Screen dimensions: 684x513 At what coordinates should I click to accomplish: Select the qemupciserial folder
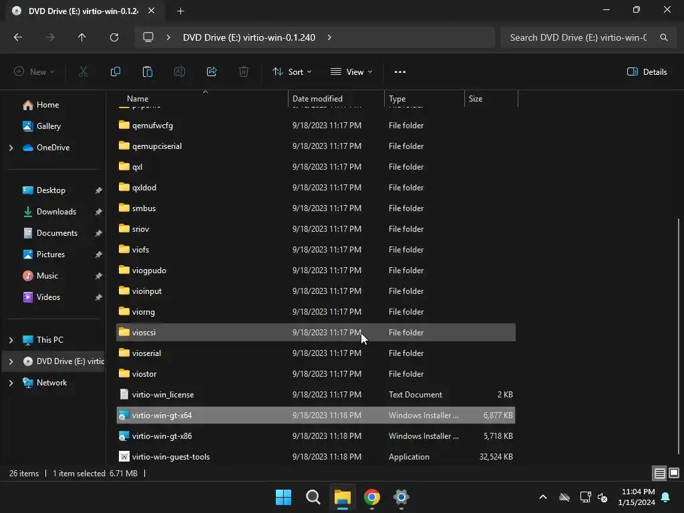coord(316,146)
